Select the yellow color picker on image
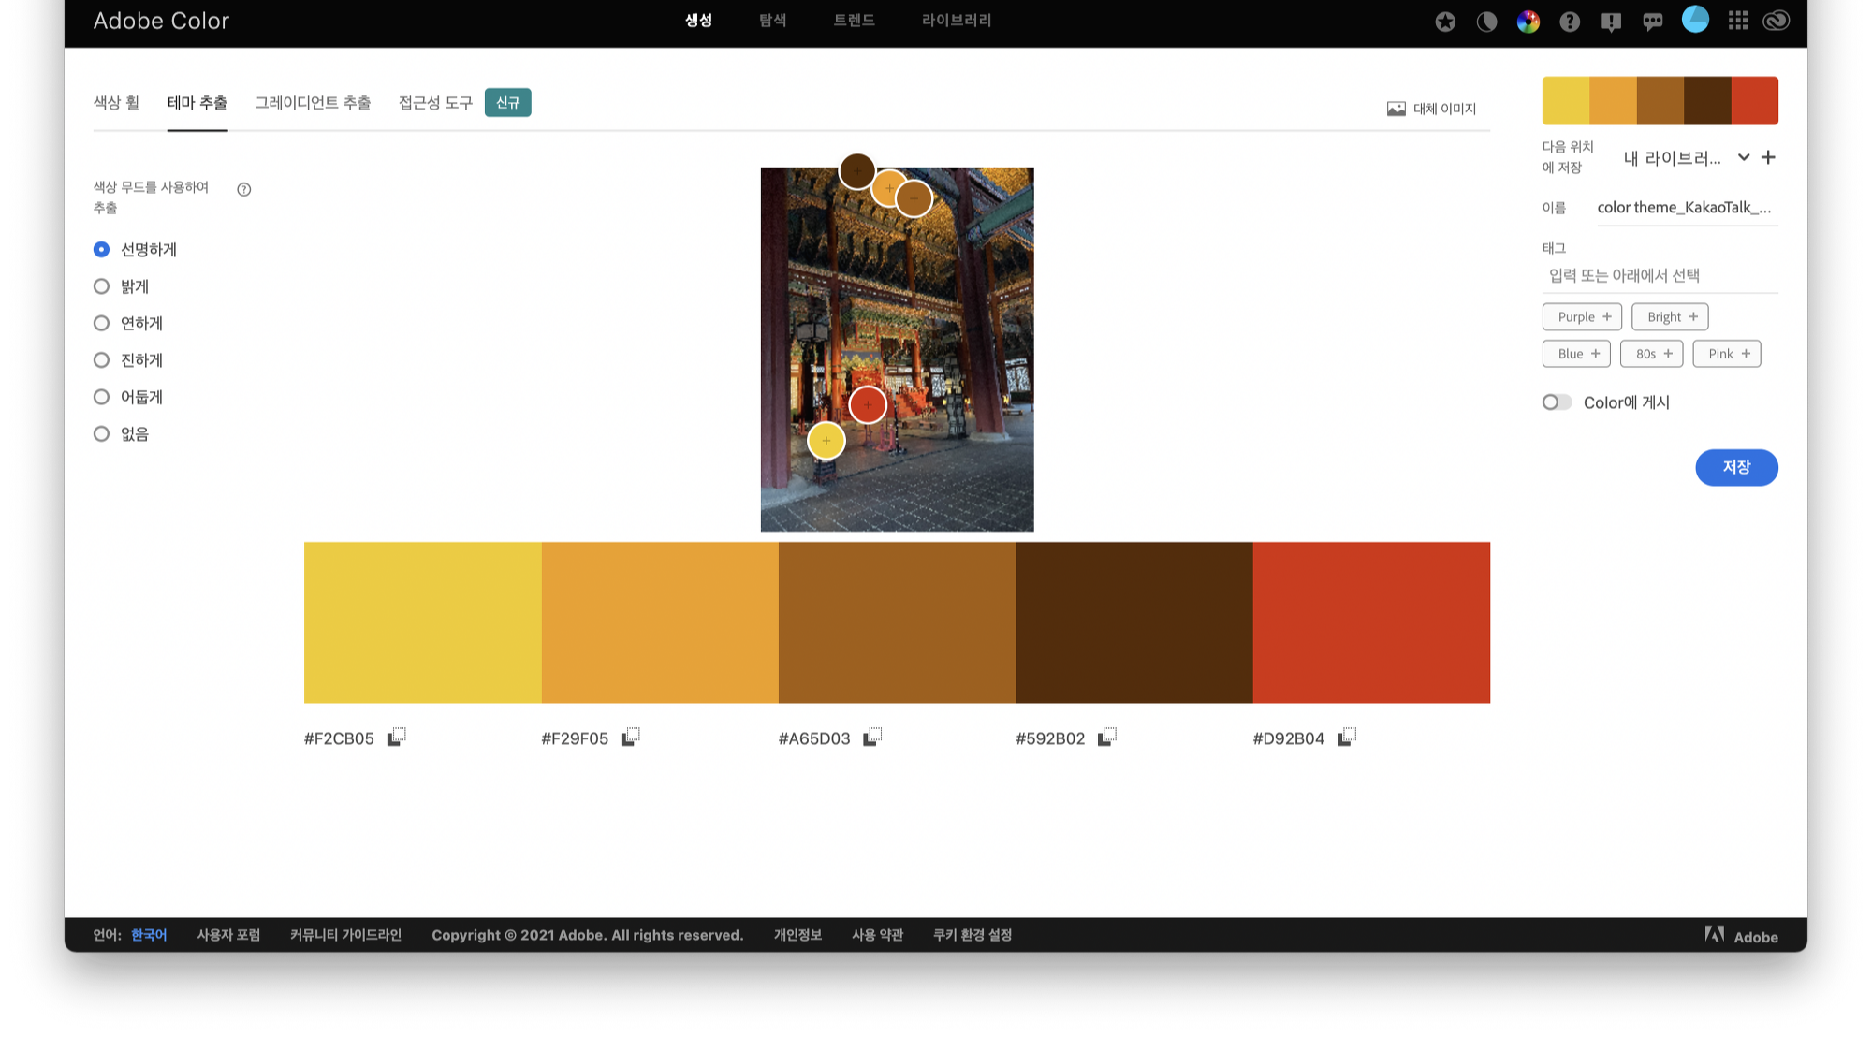The height and width of the screenshot is (1037, 1872). click(826, 441)
